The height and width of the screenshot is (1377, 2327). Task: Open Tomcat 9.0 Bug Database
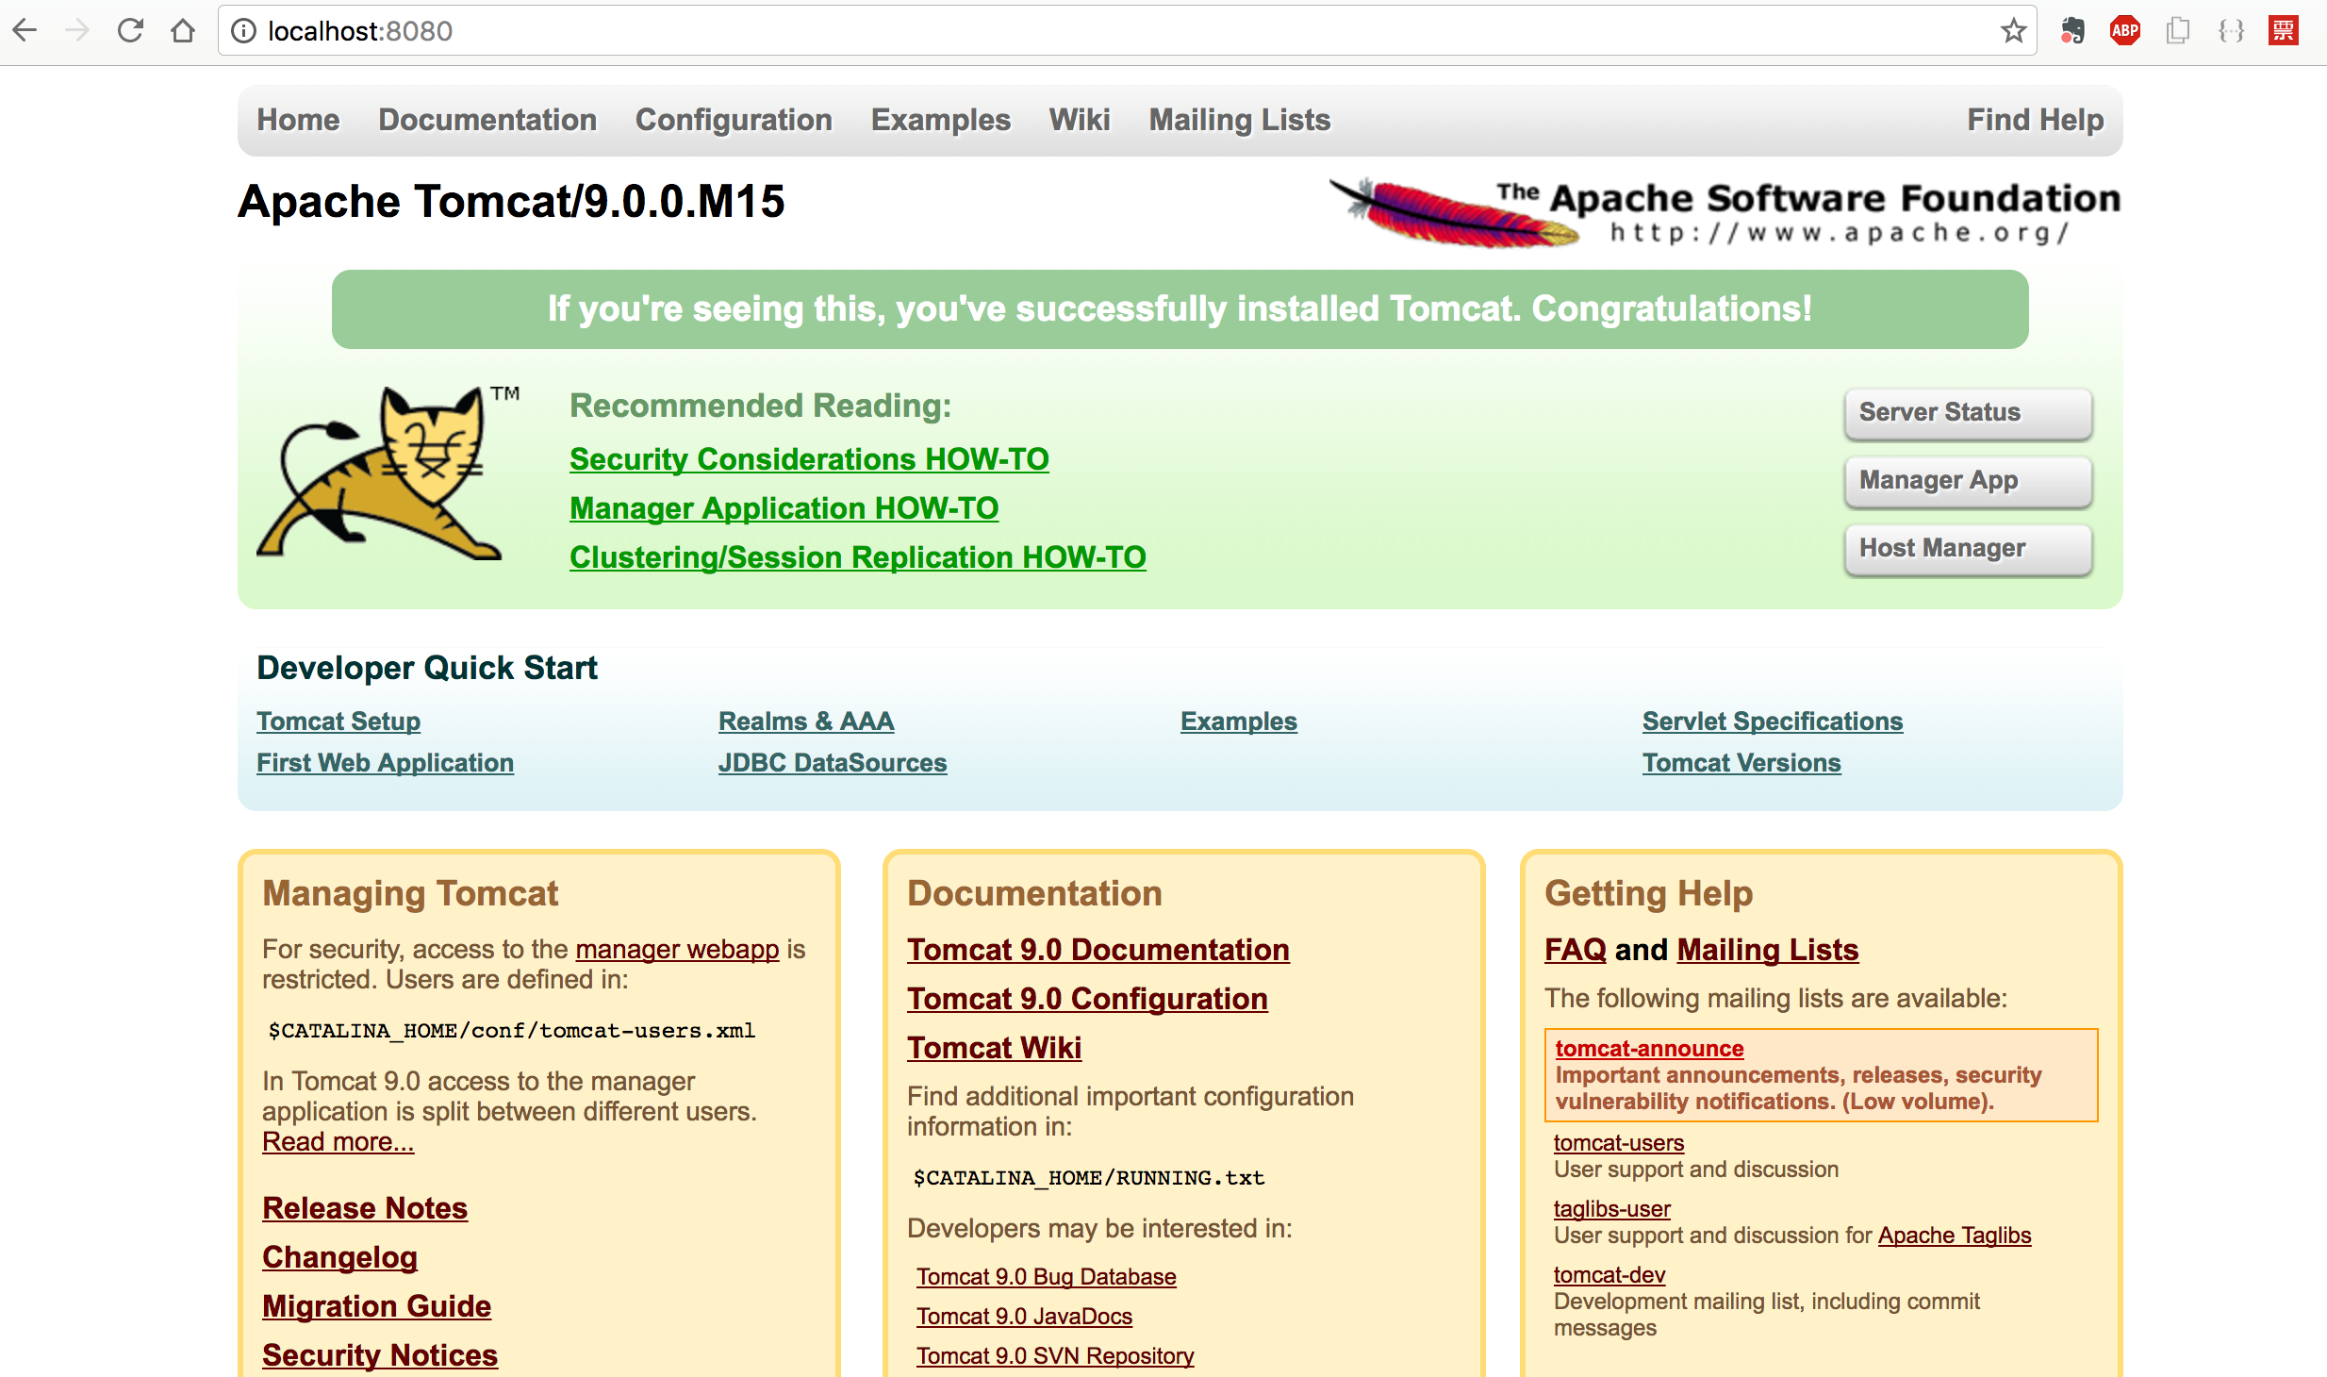[1047, 1277]
